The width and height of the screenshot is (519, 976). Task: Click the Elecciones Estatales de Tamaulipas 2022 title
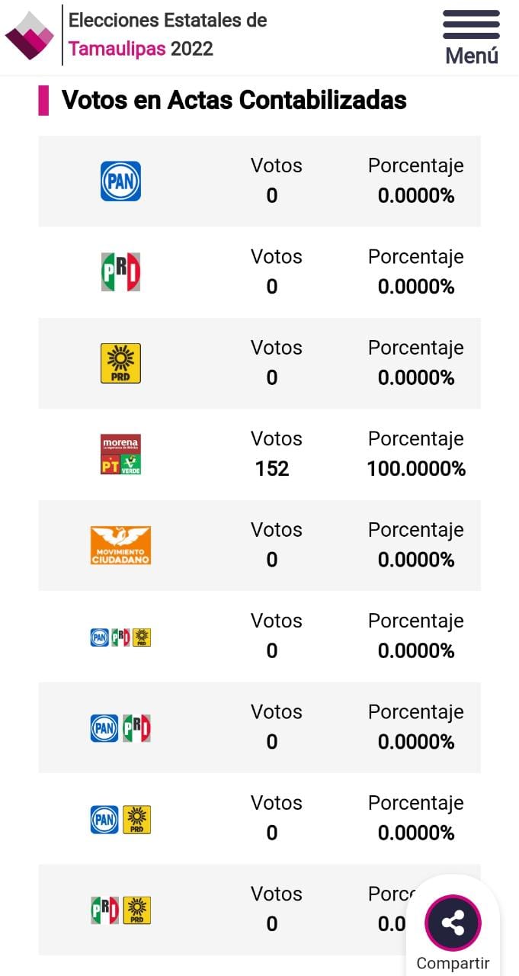click(x=168, y=34)
